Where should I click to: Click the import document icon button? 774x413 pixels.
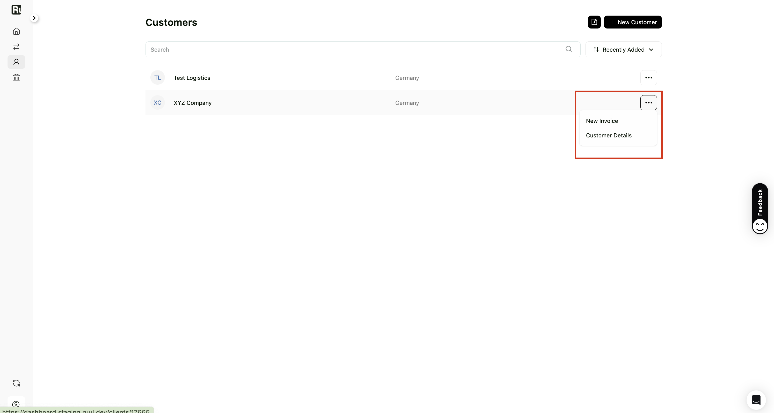tap(594, 22)
